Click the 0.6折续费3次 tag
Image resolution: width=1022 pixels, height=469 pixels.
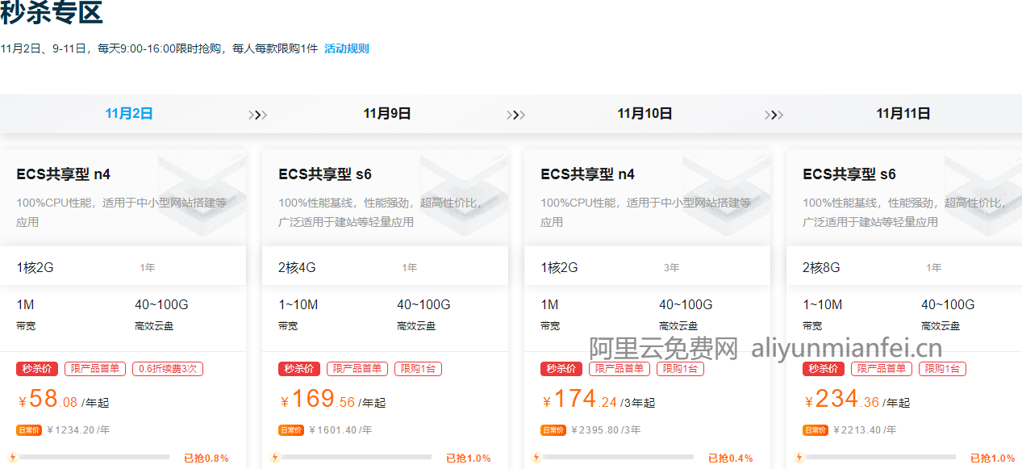pos(168,369)
